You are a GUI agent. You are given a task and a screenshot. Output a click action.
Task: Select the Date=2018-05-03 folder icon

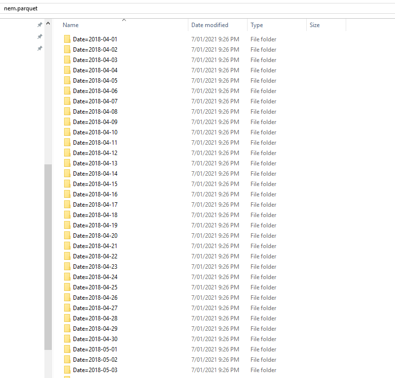pos(67,370)
